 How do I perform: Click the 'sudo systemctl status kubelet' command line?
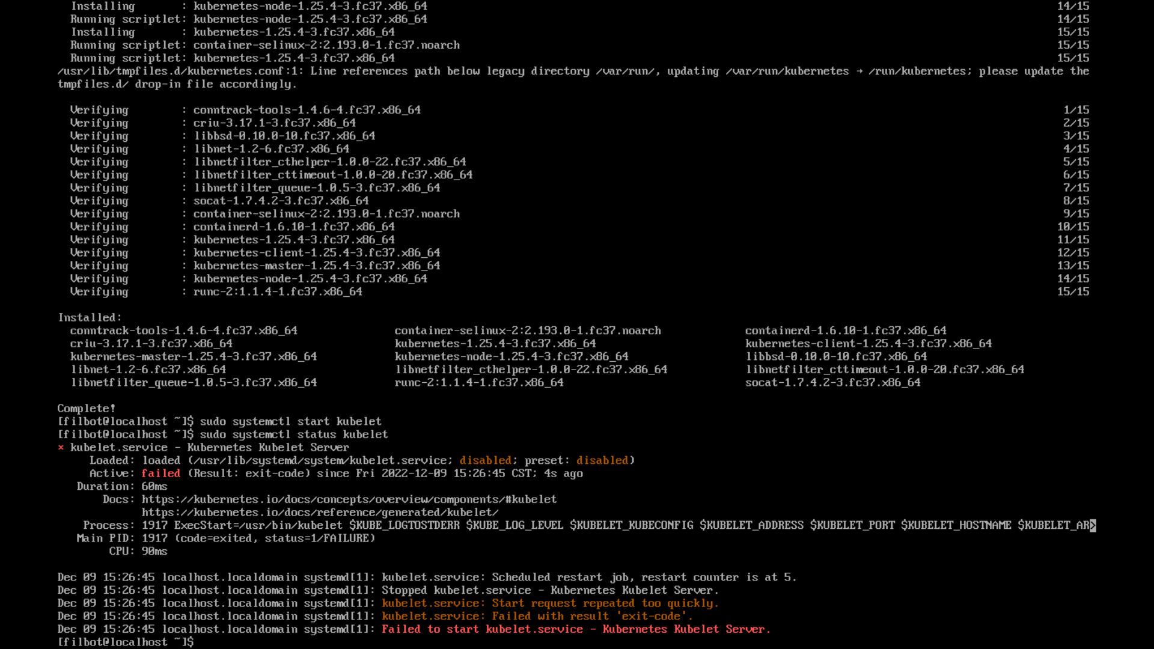[x=293, y=434]
